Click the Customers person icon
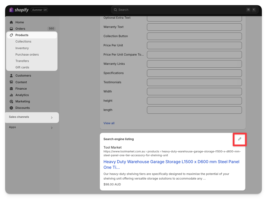Viewport: 267px width, 199px height. click(11, 76)
